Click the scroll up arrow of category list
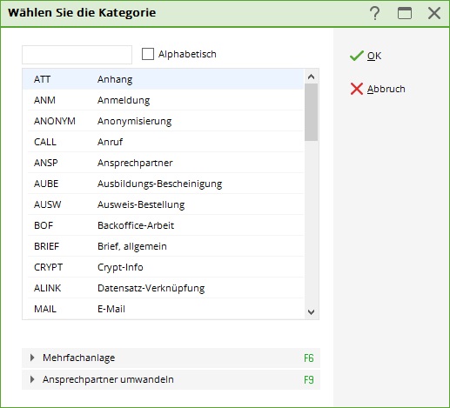Screen dimensions: 450x408 click(x=311, y=77)
